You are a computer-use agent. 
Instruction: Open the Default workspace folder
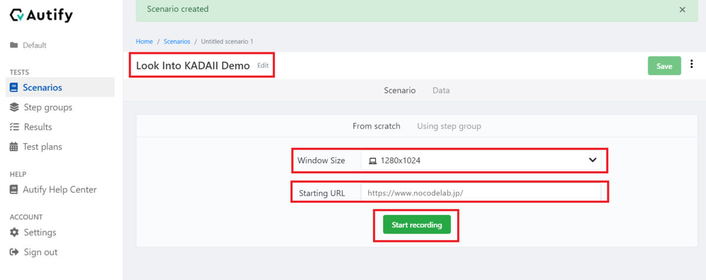[x=28, y=45]
